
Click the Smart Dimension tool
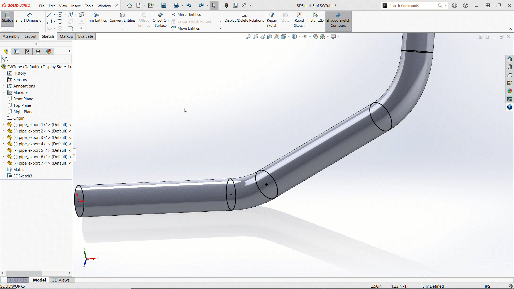point(29,18)
